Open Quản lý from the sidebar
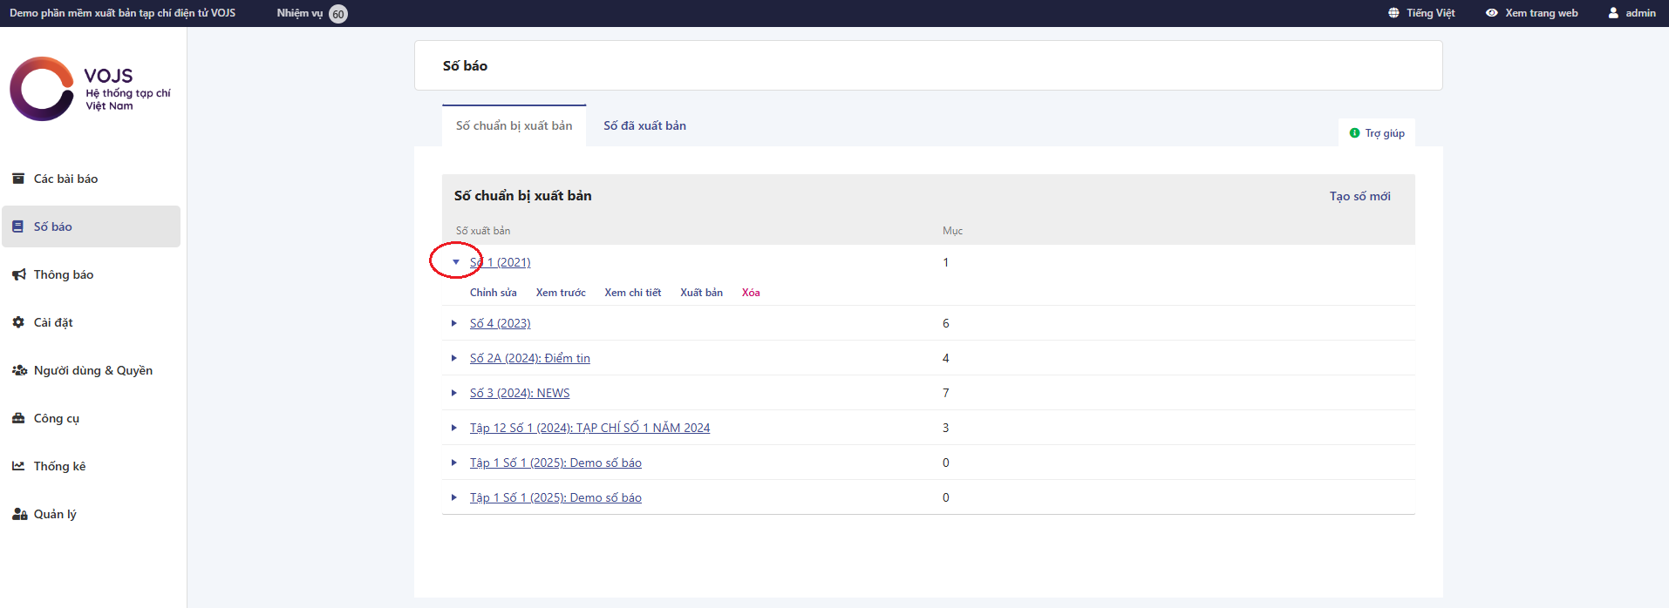 55,514
